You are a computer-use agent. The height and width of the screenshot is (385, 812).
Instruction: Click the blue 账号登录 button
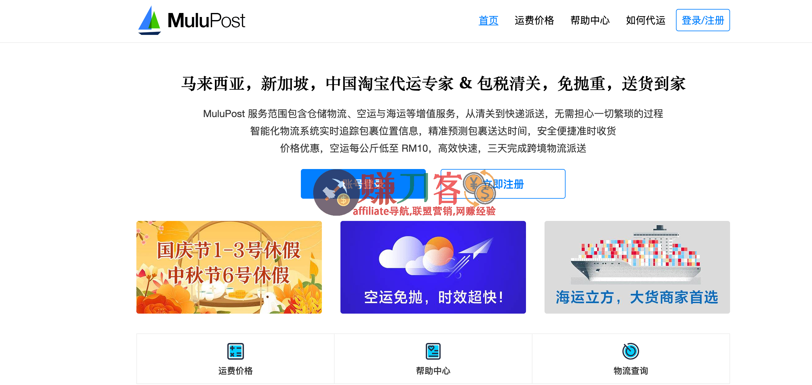click(363, 184)
